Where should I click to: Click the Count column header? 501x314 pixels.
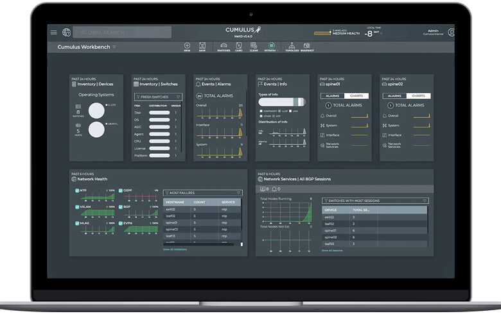pyautogui.click(x=199, y=202)
